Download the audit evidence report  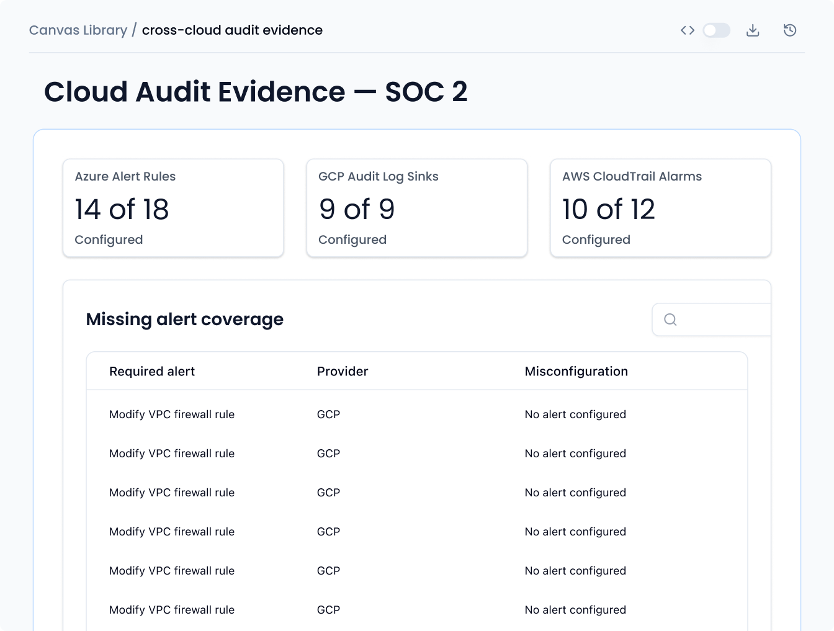click(x=753, y=30)
